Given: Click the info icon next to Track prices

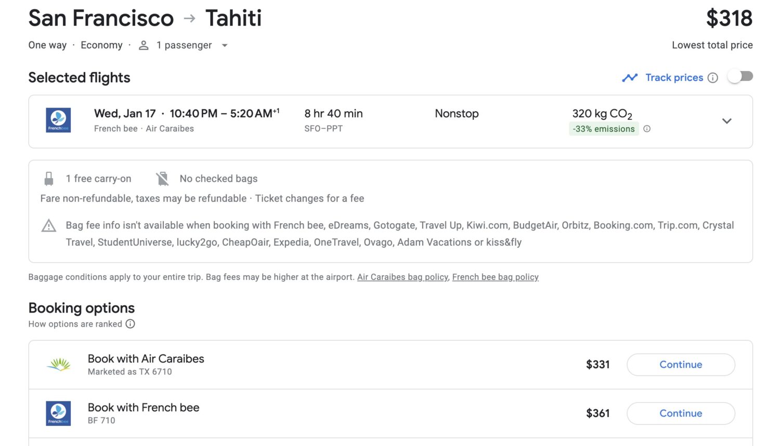Looking at the screenshot, I should (x=713, y=77).
